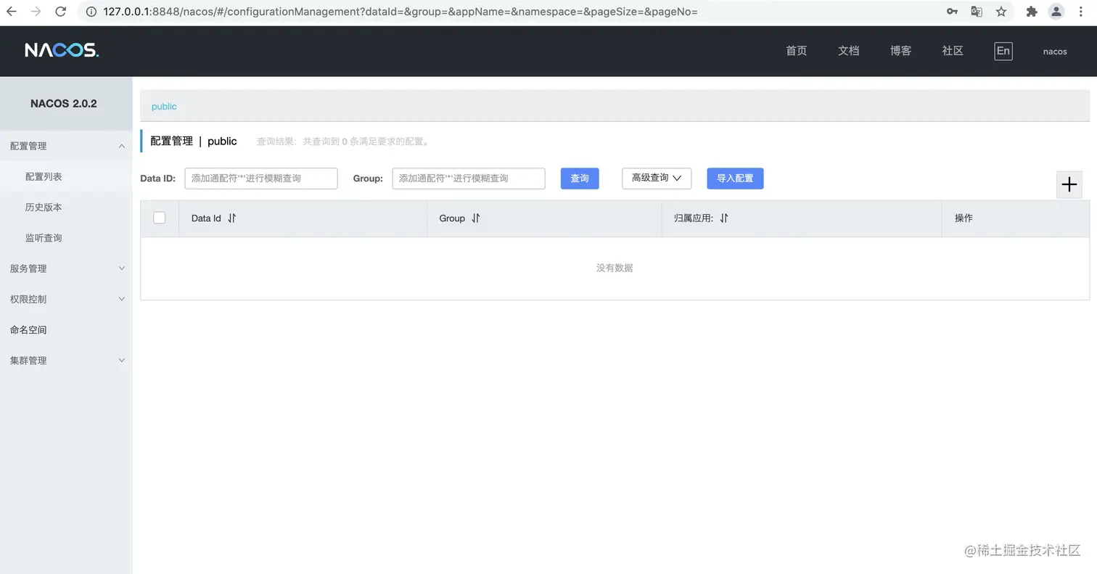Collapse the 配置管理 sidebar section
The height and width of the screenshot is (574, 1097).
(x=66, y=146)
